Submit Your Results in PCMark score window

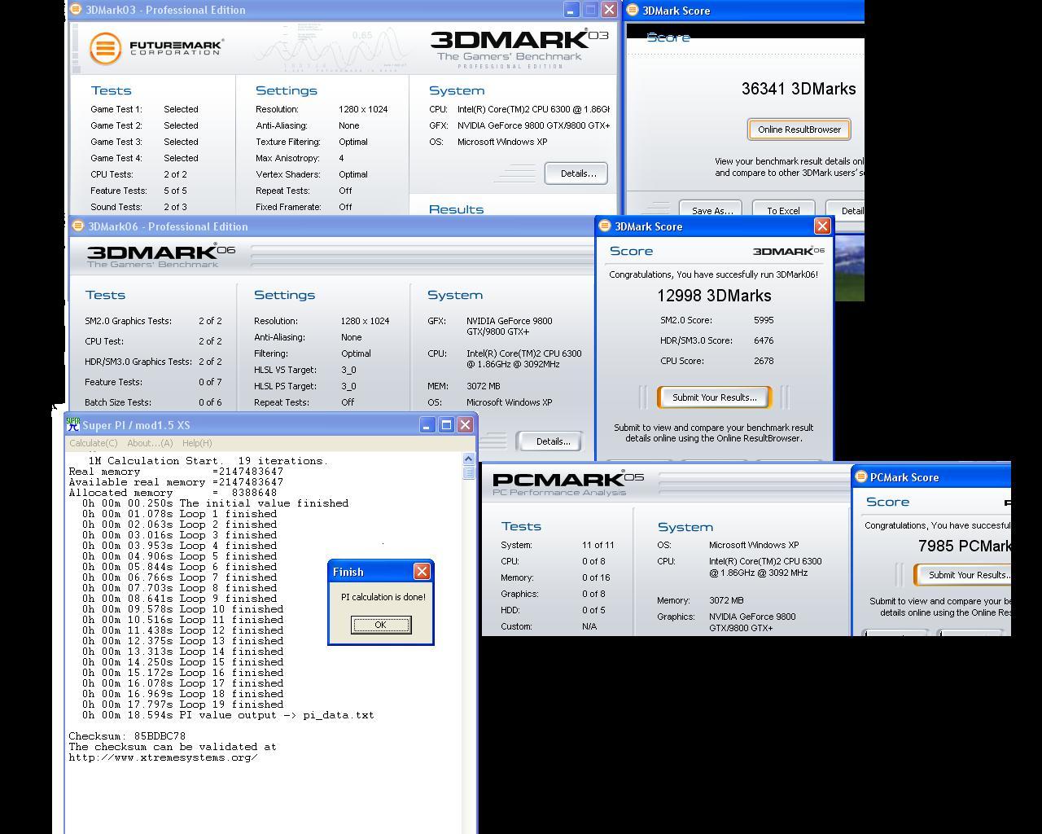(963, 575)
